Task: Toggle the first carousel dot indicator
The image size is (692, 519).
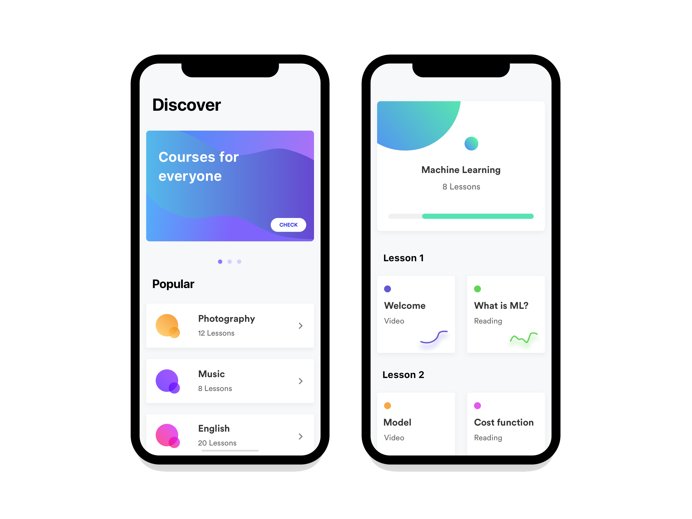Action: (x=220, y=262)
